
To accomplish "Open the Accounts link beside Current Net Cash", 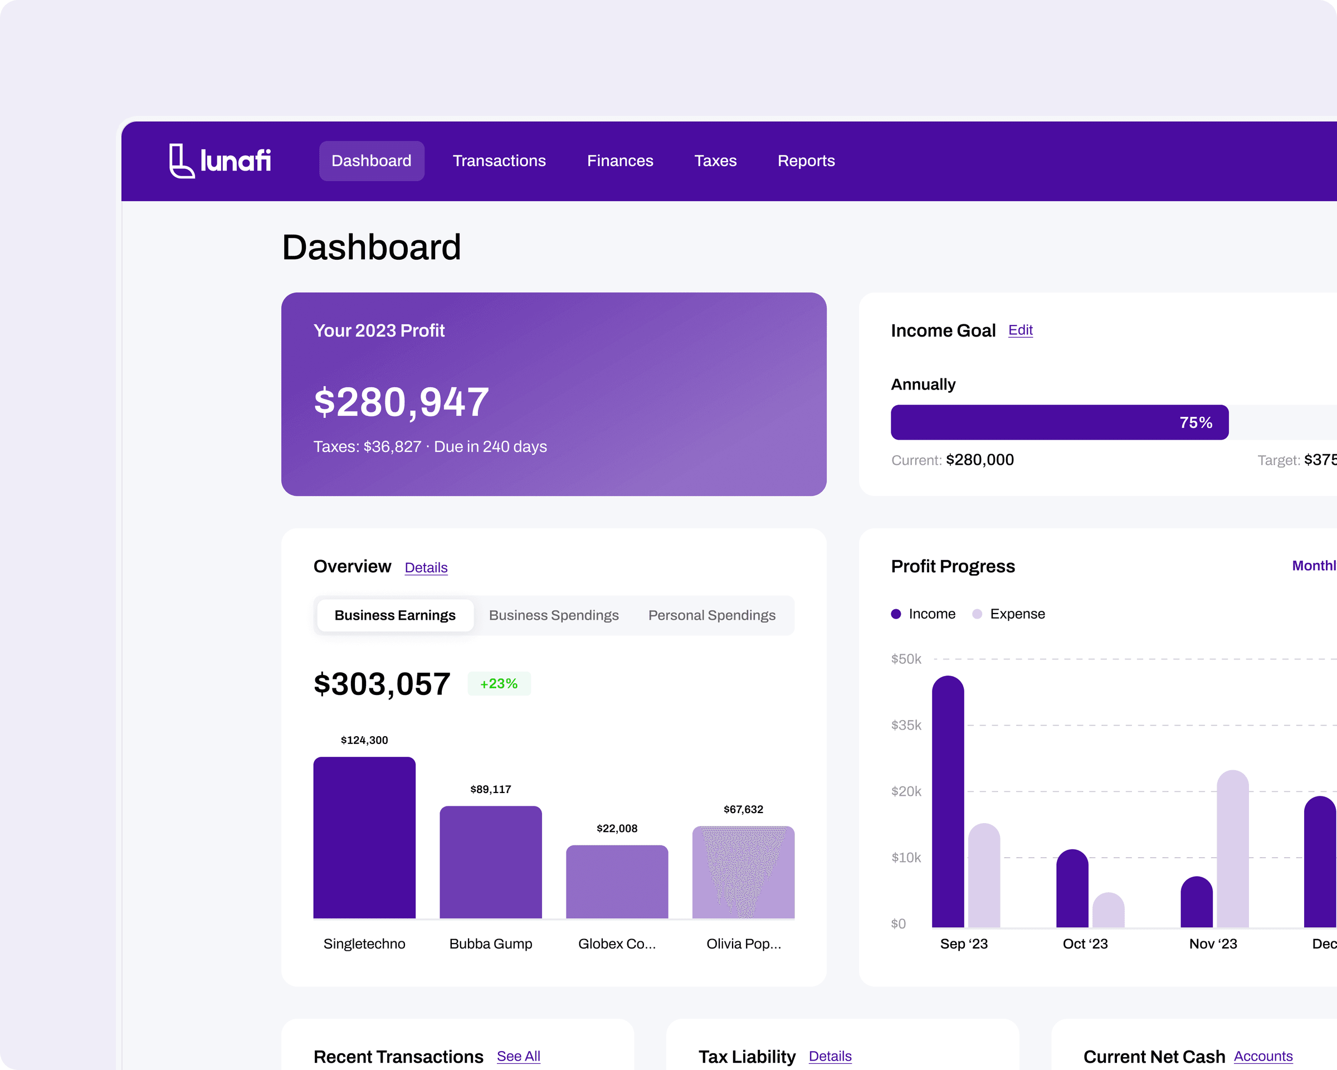I will click(x=1263, y=1056).
